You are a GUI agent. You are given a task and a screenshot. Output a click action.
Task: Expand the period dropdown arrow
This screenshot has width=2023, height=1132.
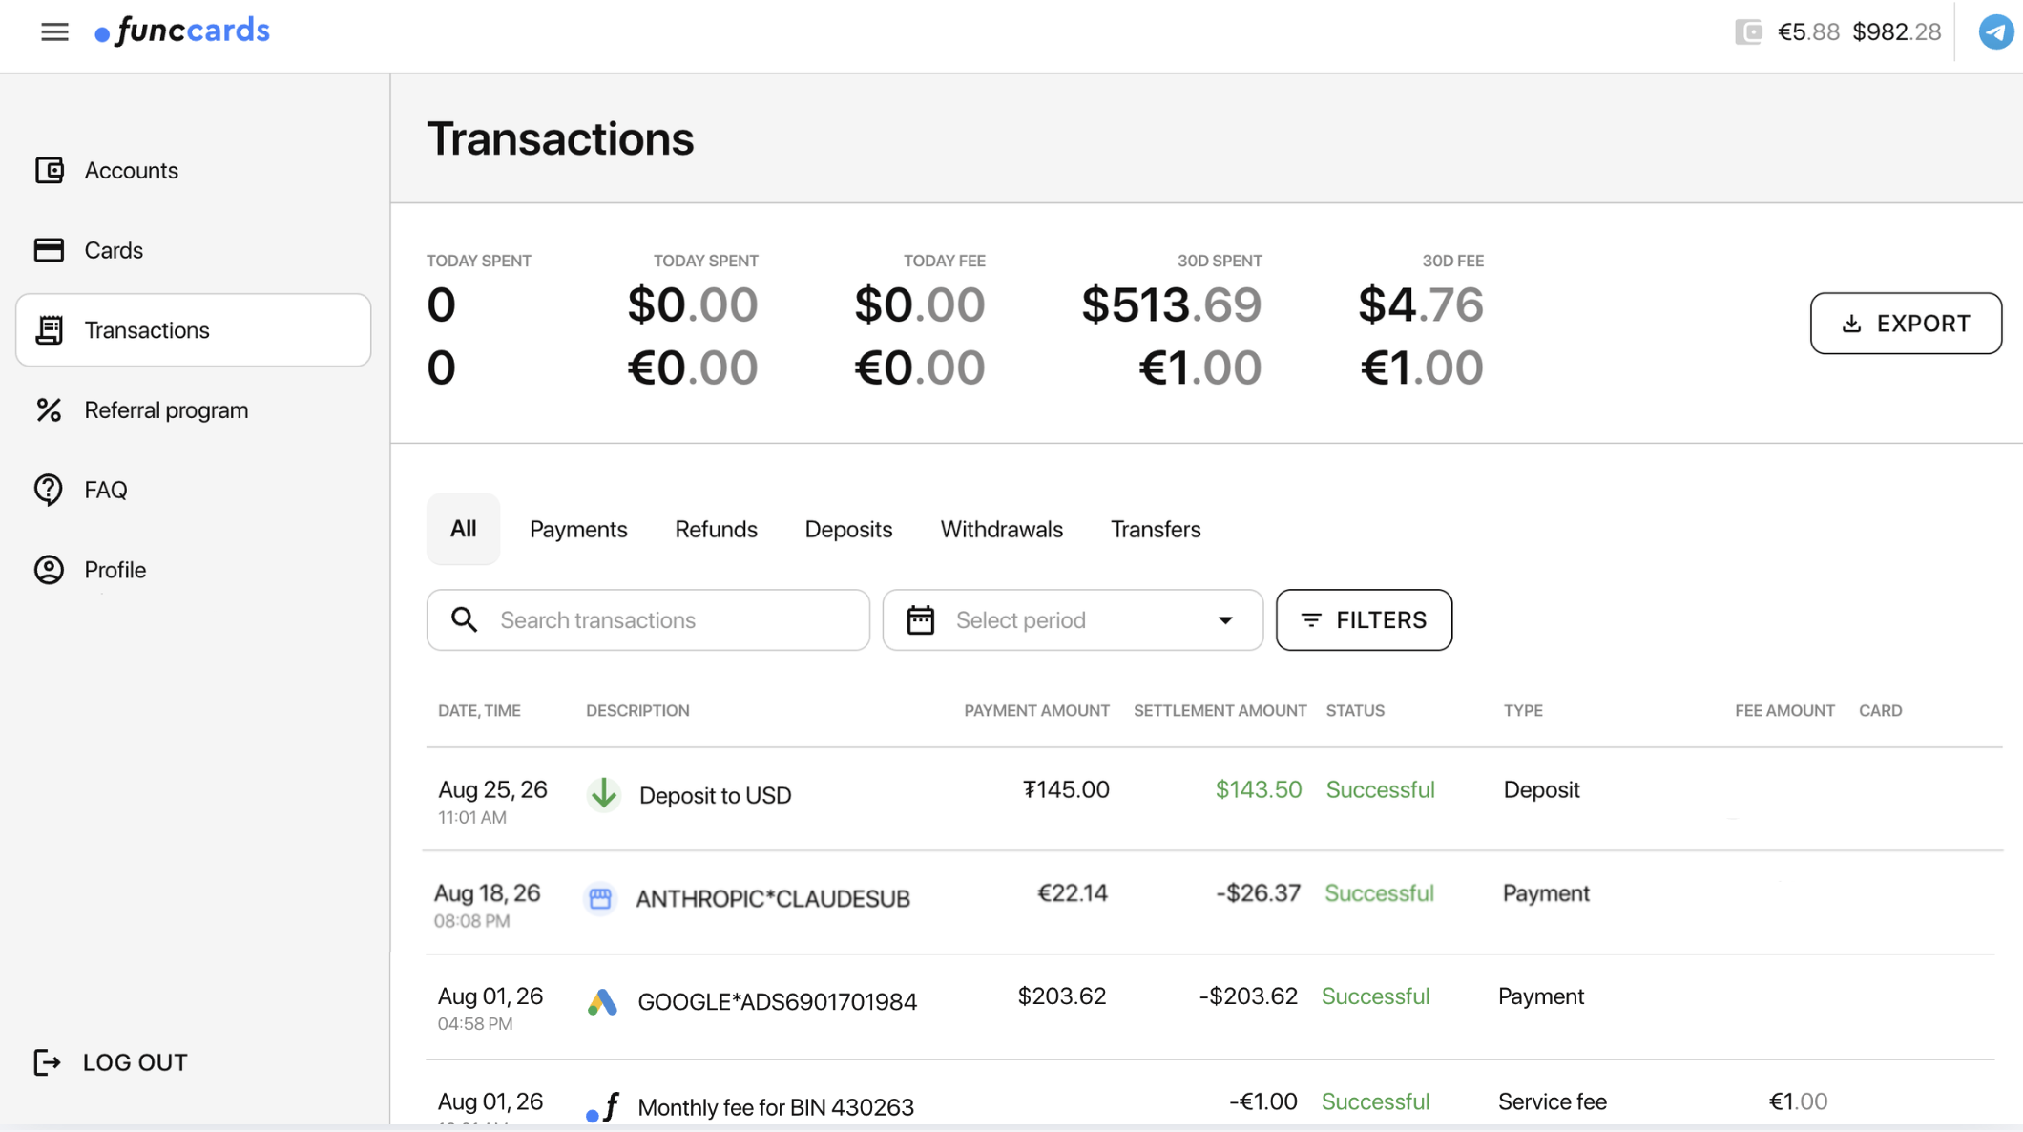click(1225, 621)
